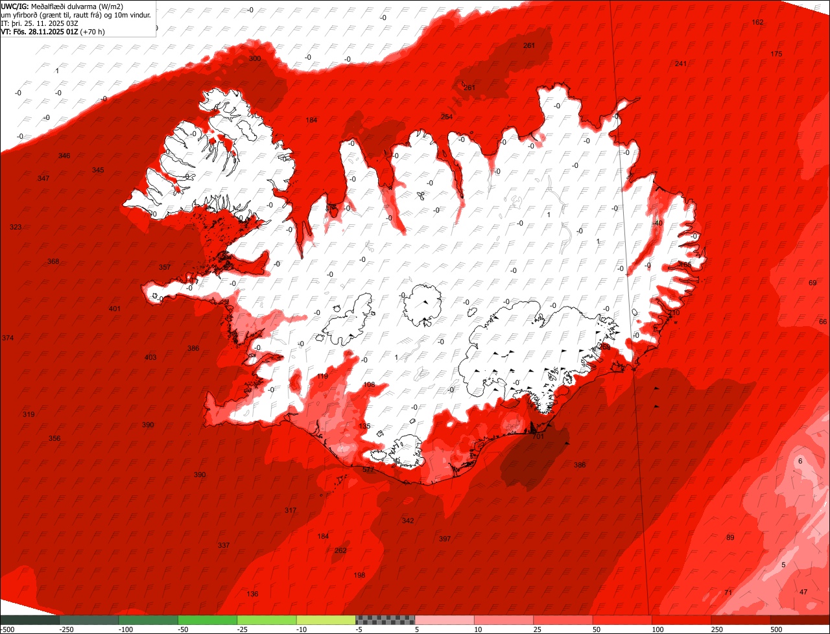Click the '-25' legend label
The width and height of the screenshot is (830, 634).
243,629
